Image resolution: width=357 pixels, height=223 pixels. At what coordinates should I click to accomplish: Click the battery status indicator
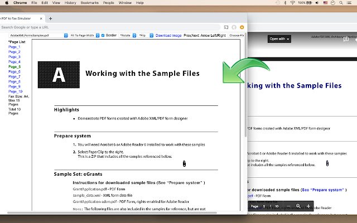305,3
